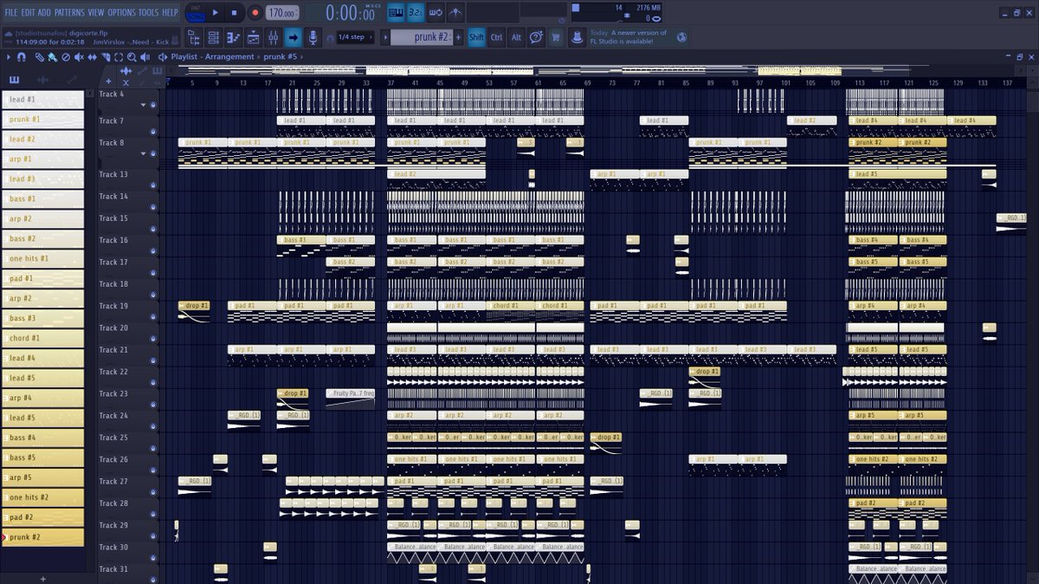This screenshot has height=584, width=1039.
Task: Select the Slip tool in playlist
Action: tap(92, 57)
